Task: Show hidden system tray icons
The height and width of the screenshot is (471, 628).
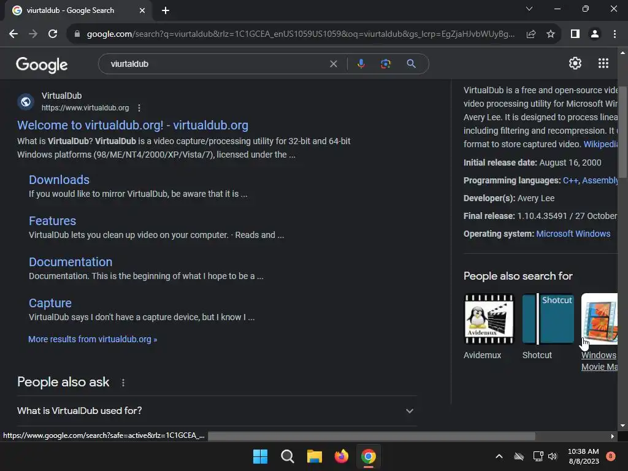Action: click(499, 456)
